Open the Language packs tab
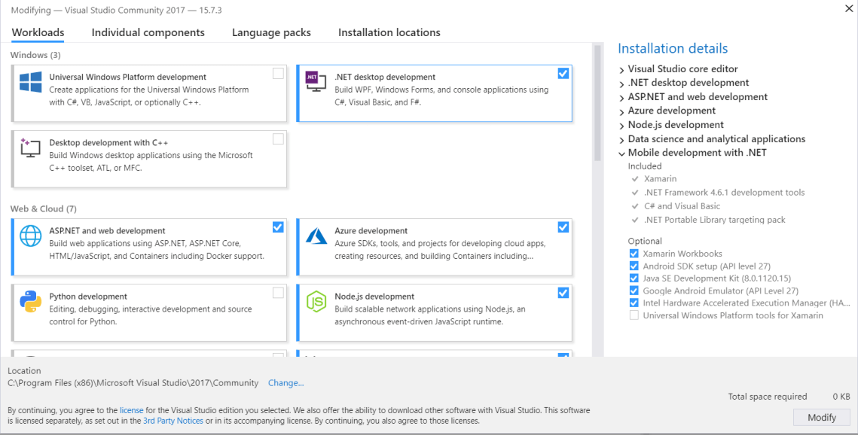Image resolution: width=858 pixels, height=435 pixels. (271, 32)
